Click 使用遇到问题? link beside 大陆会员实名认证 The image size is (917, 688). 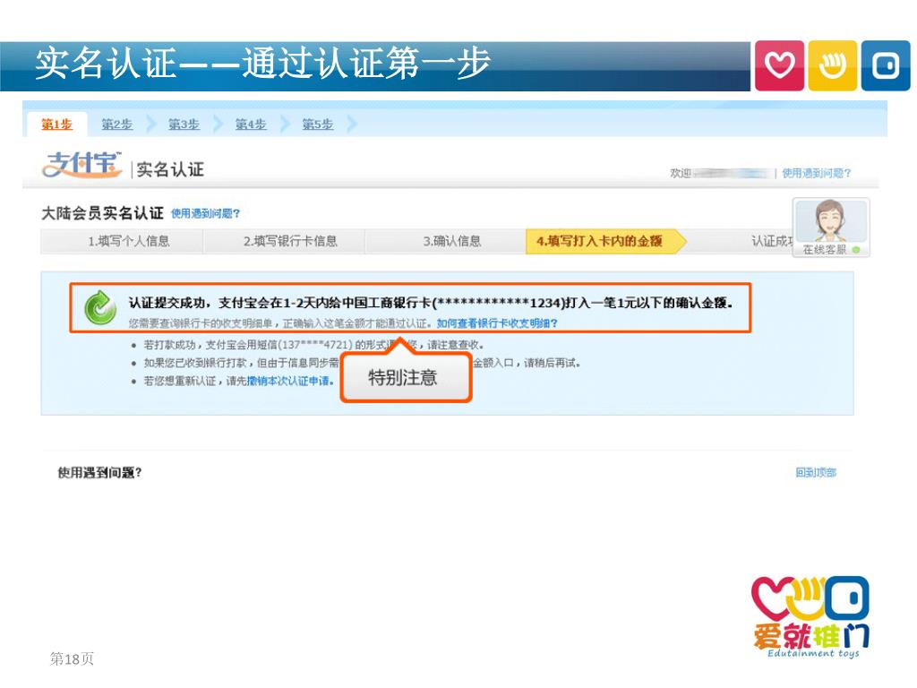click(205, 213)
